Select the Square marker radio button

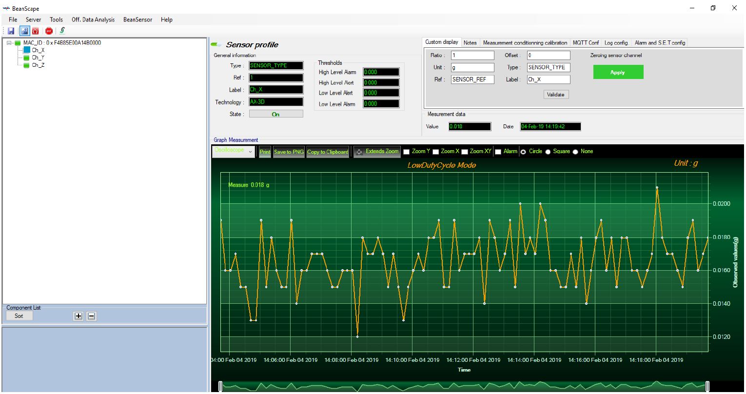pos(548,152)
